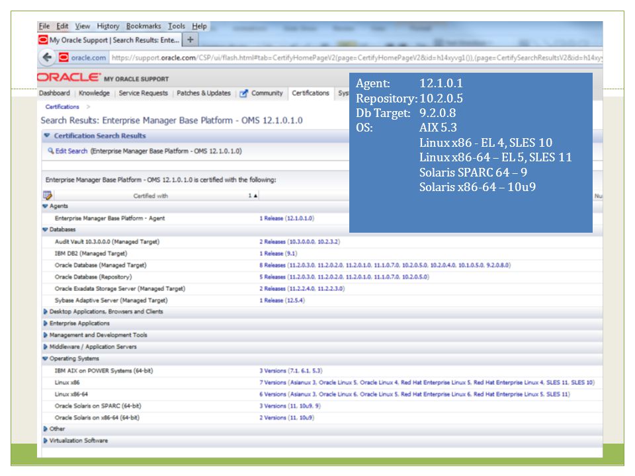Open the History menu

point(108,26)
